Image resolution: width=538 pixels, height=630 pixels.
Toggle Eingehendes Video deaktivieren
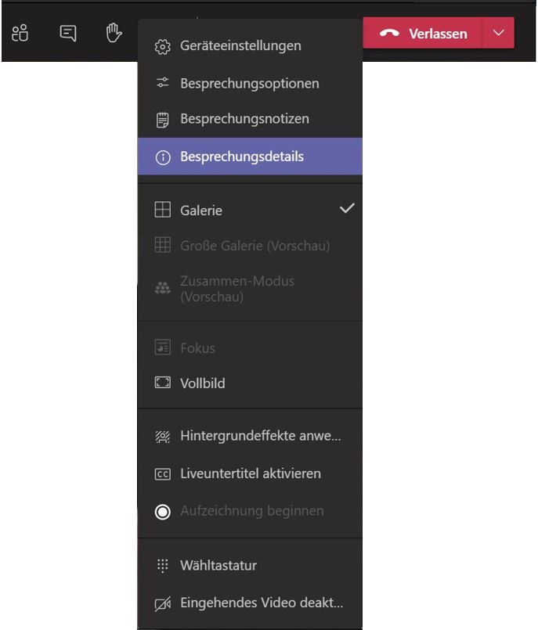pos(261,603)
